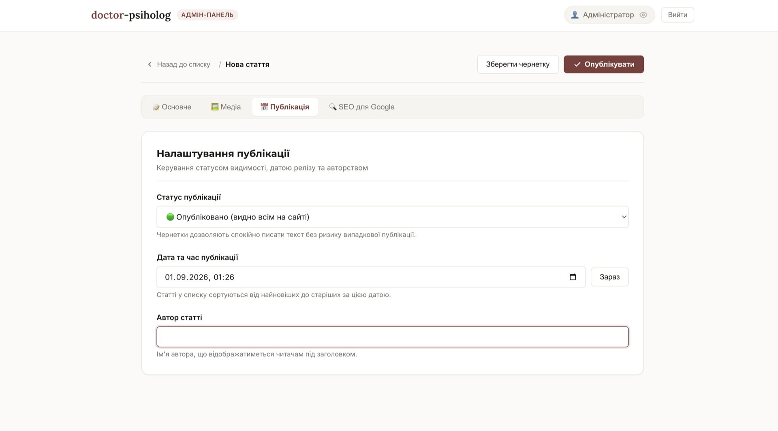Click the Нова стаття breadcrumb title
This screenshot has width=778, height=431.
(x=247, y=64)
